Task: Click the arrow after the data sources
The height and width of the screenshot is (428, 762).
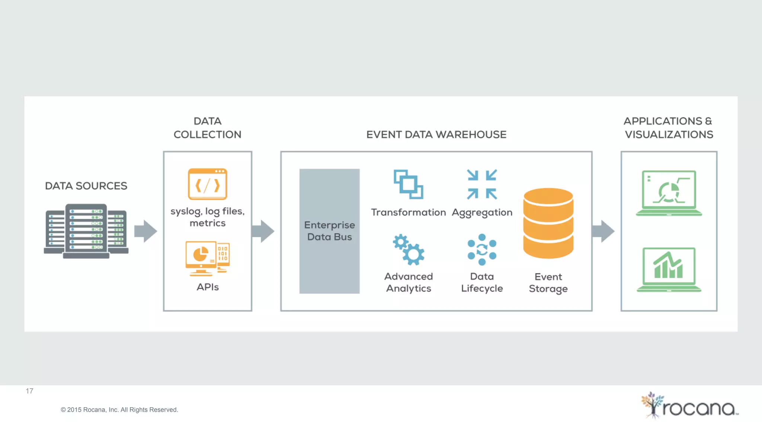Action: click(145, 231)
